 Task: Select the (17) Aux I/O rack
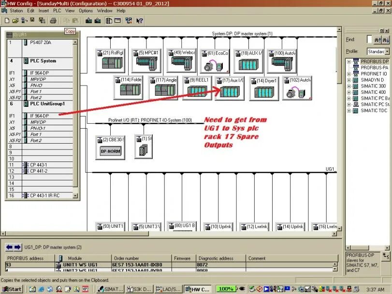pyautogui.click(x=230, y=88)
